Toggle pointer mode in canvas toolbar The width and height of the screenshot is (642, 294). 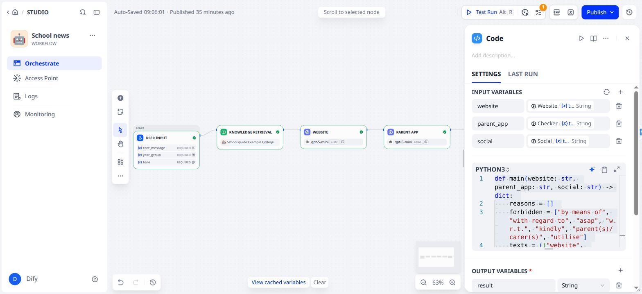(x=120, y=130)
